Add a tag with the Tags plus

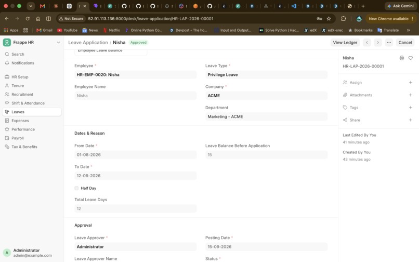click(x=411, y=108)
